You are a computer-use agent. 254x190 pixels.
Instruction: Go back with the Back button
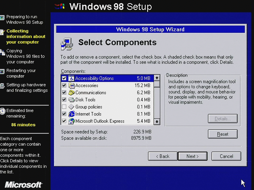163,156
